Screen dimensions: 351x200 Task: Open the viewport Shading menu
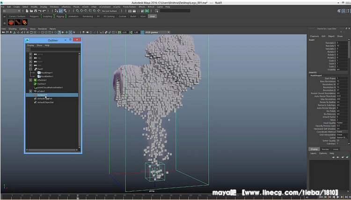(13, 29)
